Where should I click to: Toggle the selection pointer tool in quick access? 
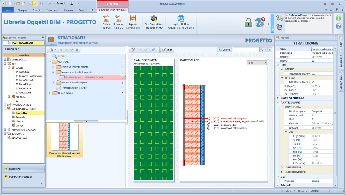point(35,3)
